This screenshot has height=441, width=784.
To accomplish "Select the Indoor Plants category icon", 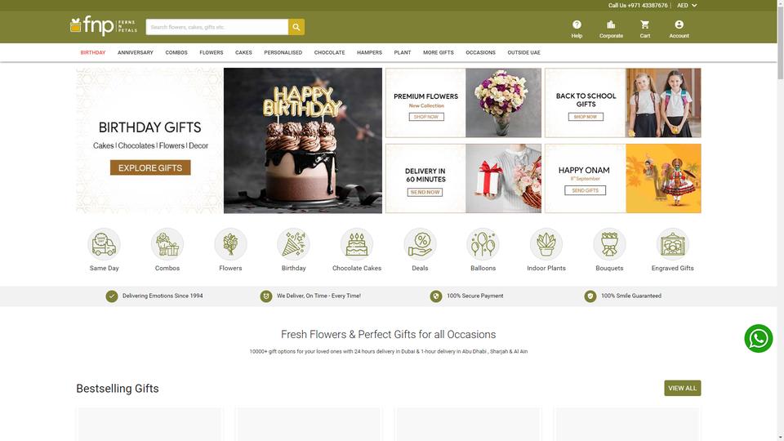I will point(546,244).
